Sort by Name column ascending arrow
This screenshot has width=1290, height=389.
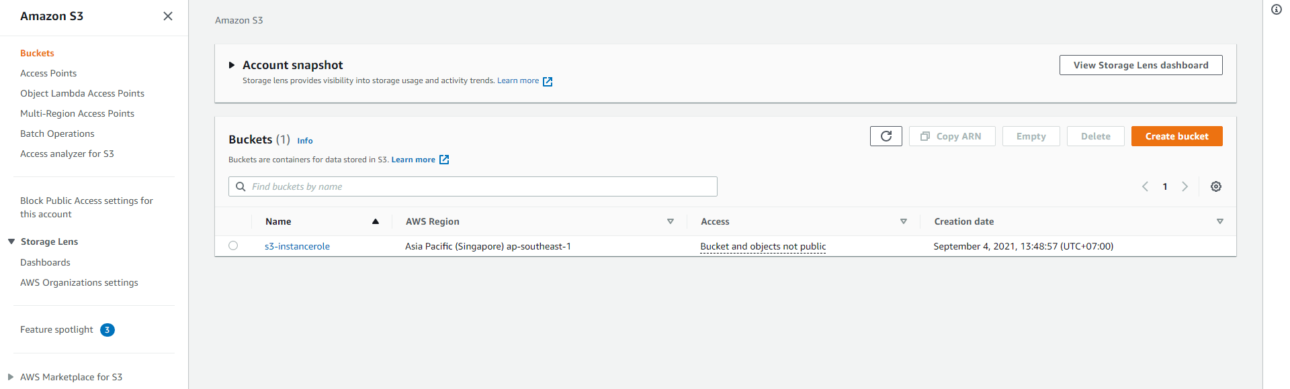tap(376, 221)
